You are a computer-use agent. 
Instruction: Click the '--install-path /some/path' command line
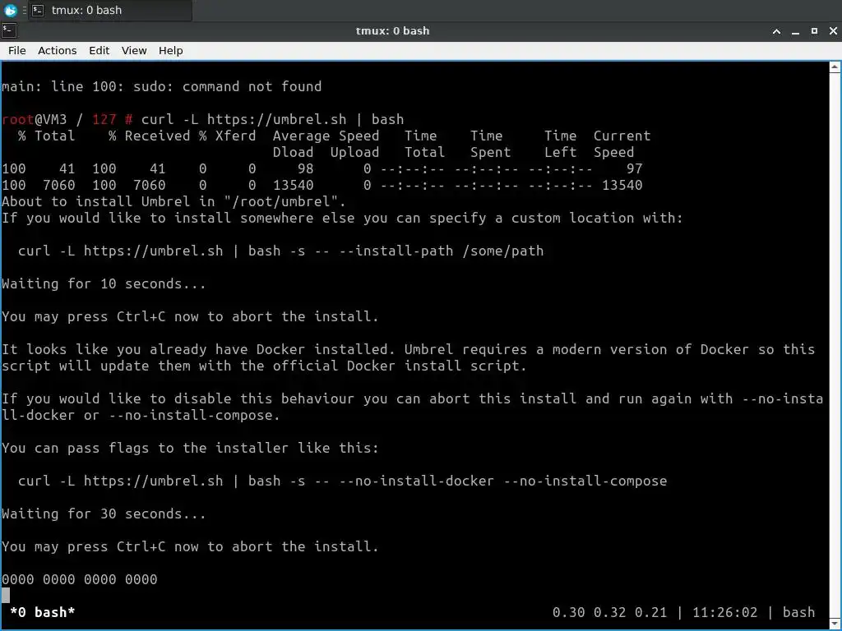tap(281, 251)
